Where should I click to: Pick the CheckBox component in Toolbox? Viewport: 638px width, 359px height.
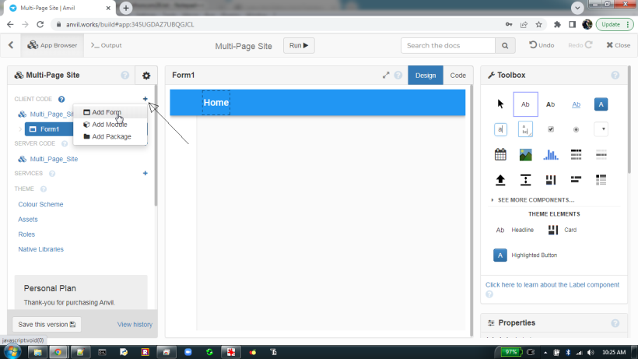tap(551, 129)
